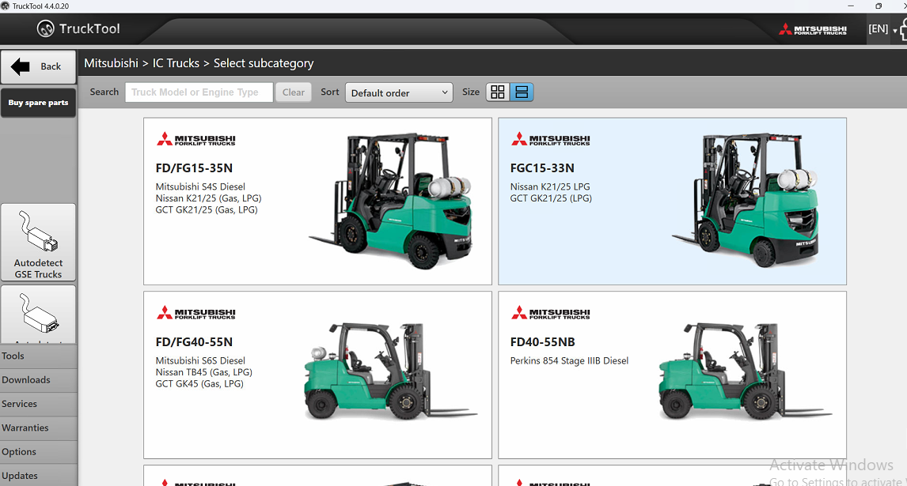
Task: Open the Warranties section
Action: click(x=38, y=428)
